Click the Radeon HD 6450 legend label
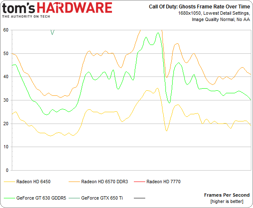Image resolution: width=253 pixels, height=208 pixels. [33, 182]
